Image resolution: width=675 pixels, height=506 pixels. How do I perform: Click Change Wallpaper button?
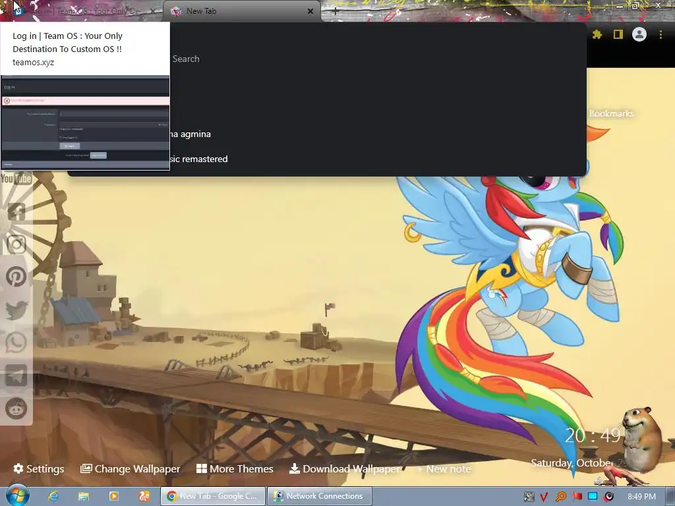tap(131, 468)
